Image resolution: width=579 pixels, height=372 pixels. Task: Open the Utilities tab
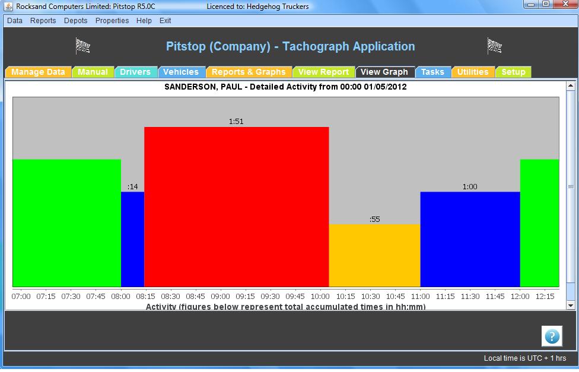473,72
